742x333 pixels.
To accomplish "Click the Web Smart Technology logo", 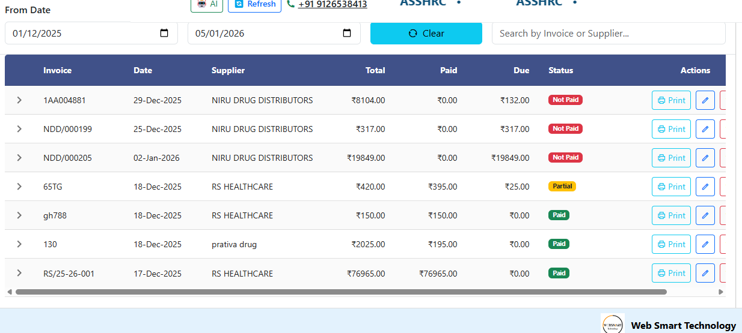I will coord(612,325).
